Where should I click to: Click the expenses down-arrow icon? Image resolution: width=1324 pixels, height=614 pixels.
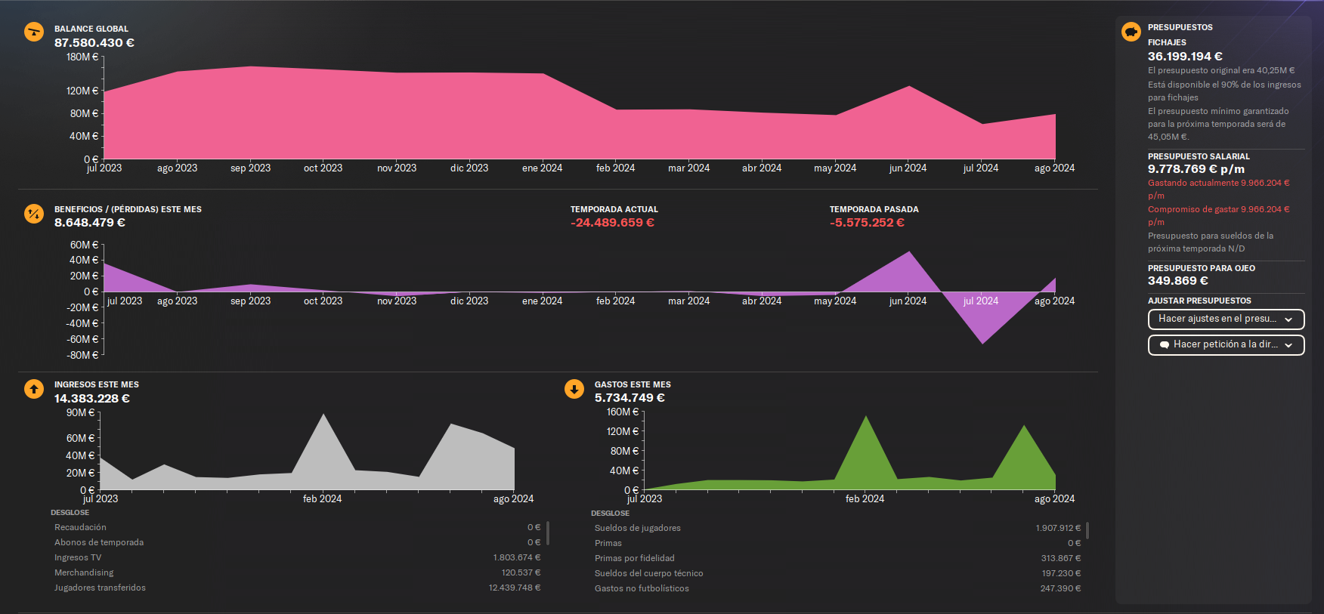(574, 389)
